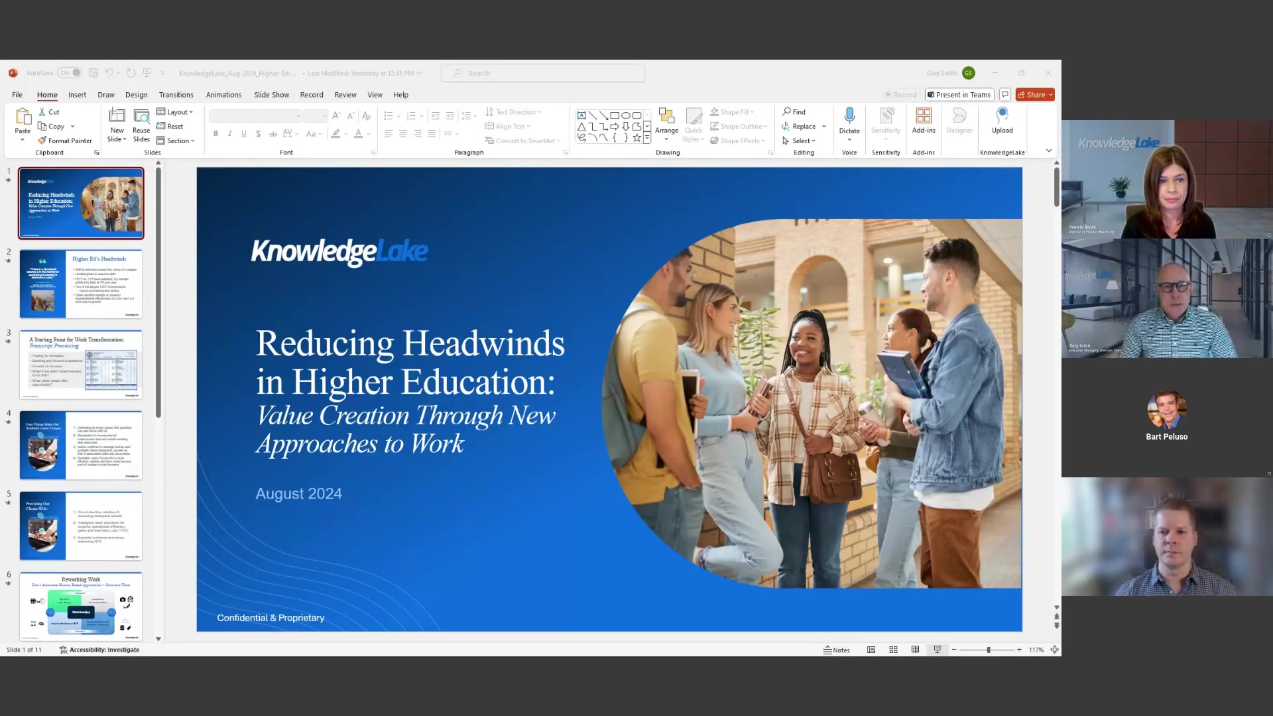This screenshot has width=1273, height=716.
Task: Open Notes pane from status bar
Action: pyautogui.click(x=837, y=650)
